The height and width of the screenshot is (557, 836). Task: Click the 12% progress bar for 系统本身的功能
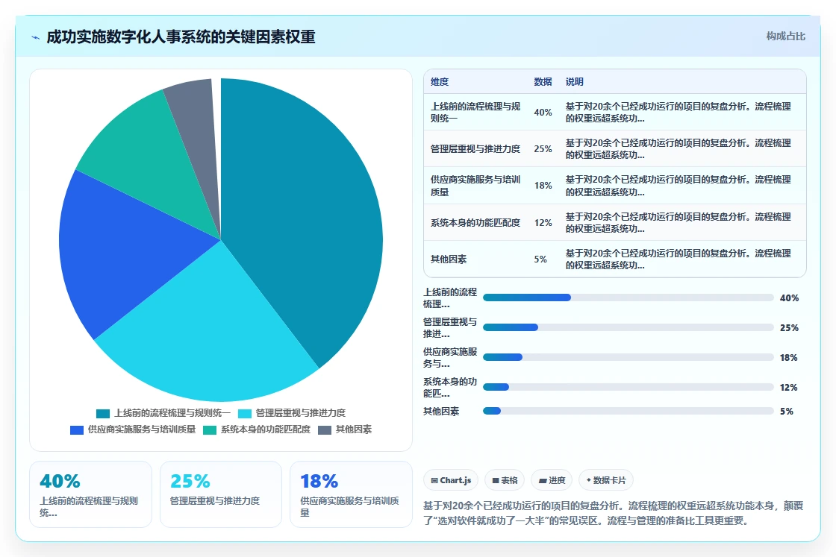628,387
